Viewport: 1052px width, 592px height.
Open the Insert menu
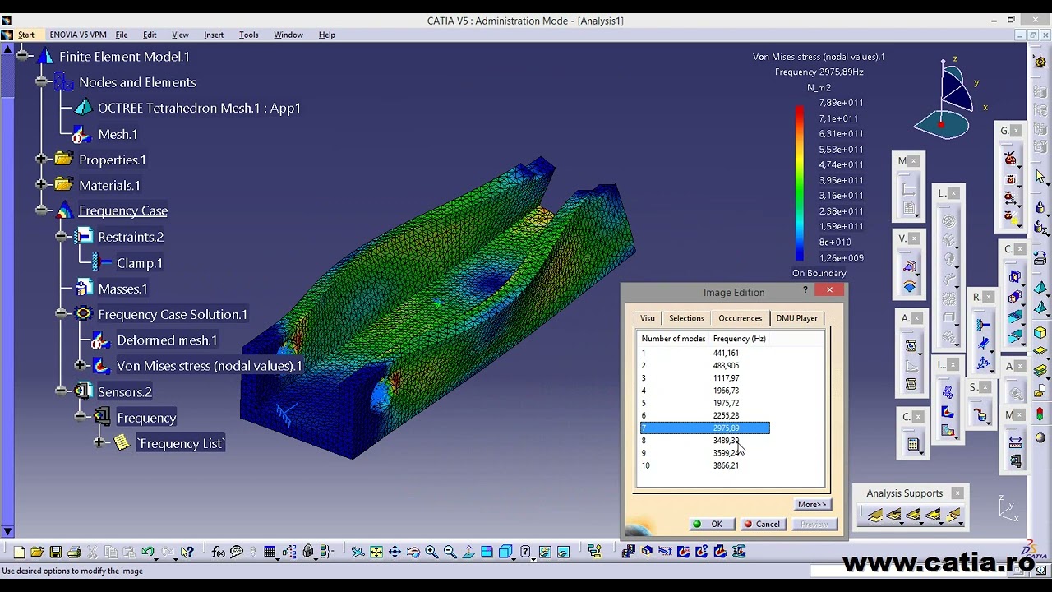point(214,35)
